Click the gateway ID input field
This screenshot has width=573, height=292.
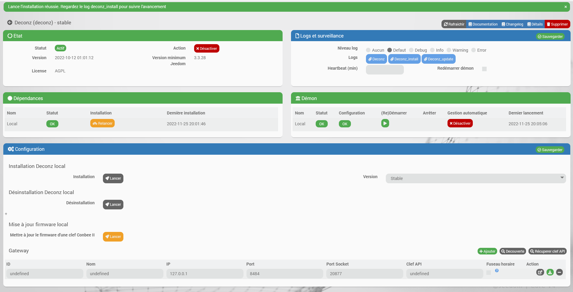pyautogui.click(x=45, y=274)
